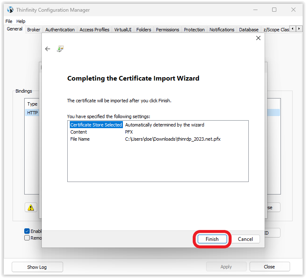Open the Help menu

[20, 21]
